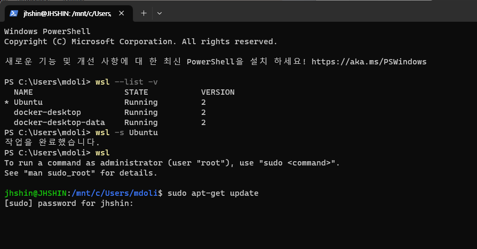Screen dimensions: 477x249
Task: Click the '[sudo] password for jhshin:' prompt
Action: click(x=69, y=203)
